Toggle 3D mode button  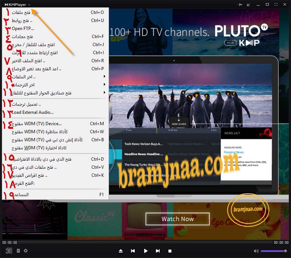tap(9, 251)
